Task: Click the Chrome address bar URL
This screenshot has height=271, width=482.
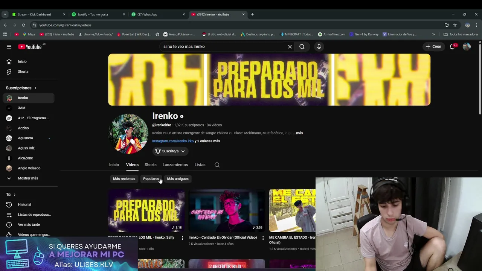Action: click(x=65, y=25)
